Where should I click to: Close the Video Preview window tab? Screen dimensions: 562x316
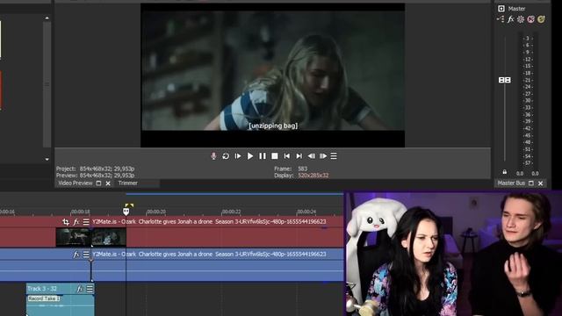108,183
